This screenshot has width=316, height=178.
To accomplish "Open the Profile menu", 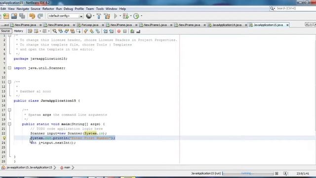I will (x=79, y=9).
